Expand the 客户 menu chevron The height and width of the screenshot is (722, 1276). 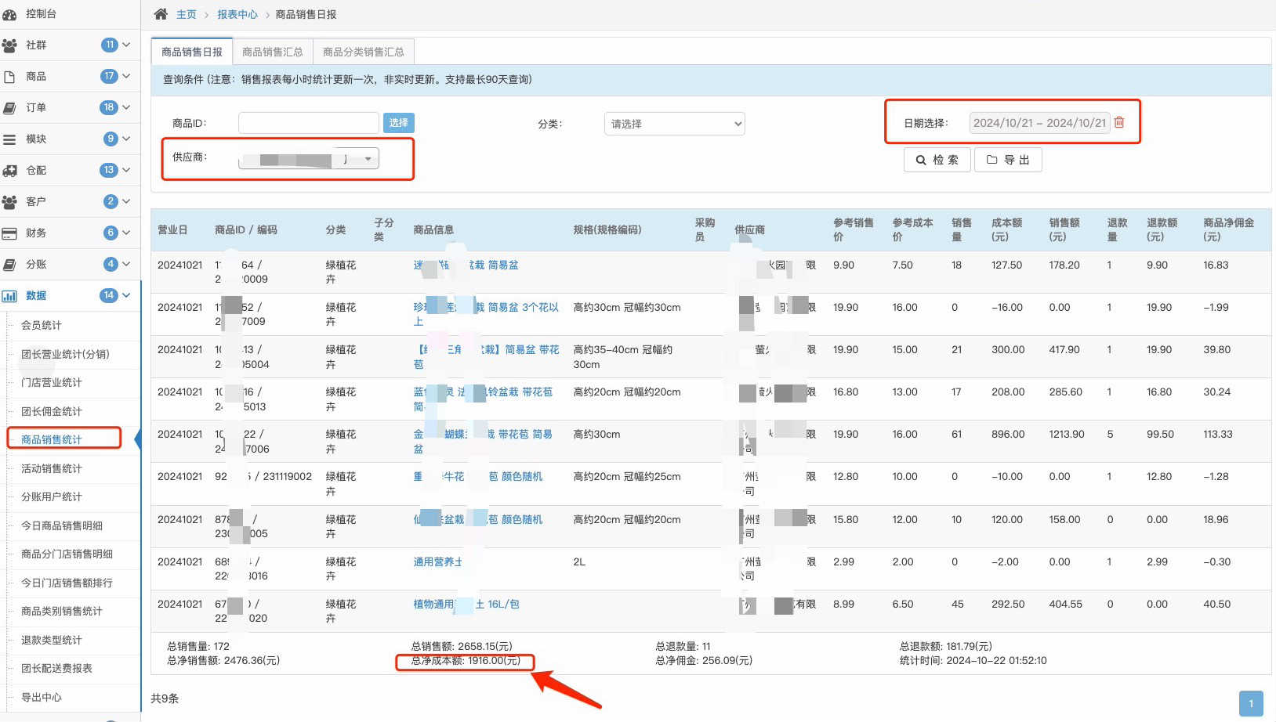(126, 201)
